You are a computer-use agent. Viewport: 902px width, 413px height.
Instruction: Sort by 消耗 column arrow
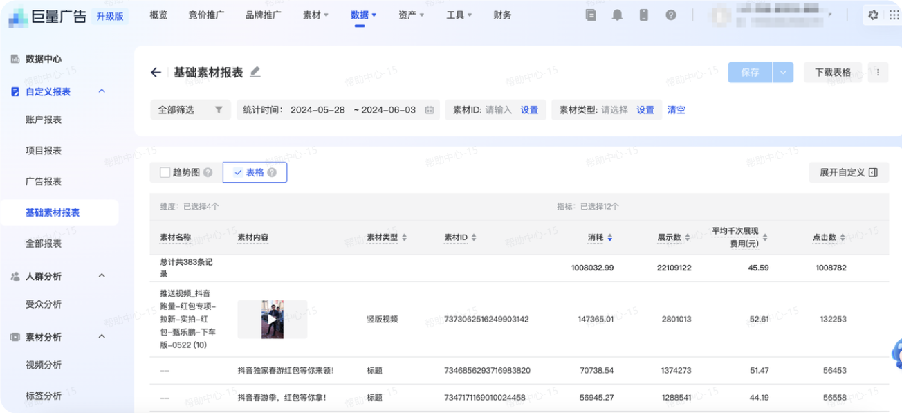point(609,237)
